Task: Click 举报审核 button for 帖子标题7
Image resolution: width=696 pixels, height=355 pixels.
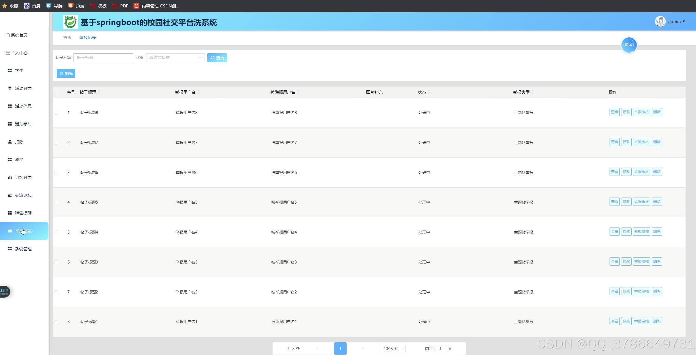Action: pyautogui.click(x=641, y=142)
